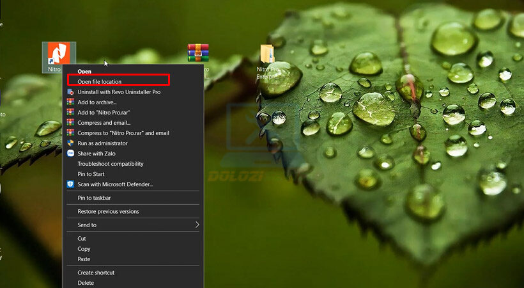The height and width of the screenshot is (288, 524).
Task: Choose Restore previous versions
Action: point(108,211)
